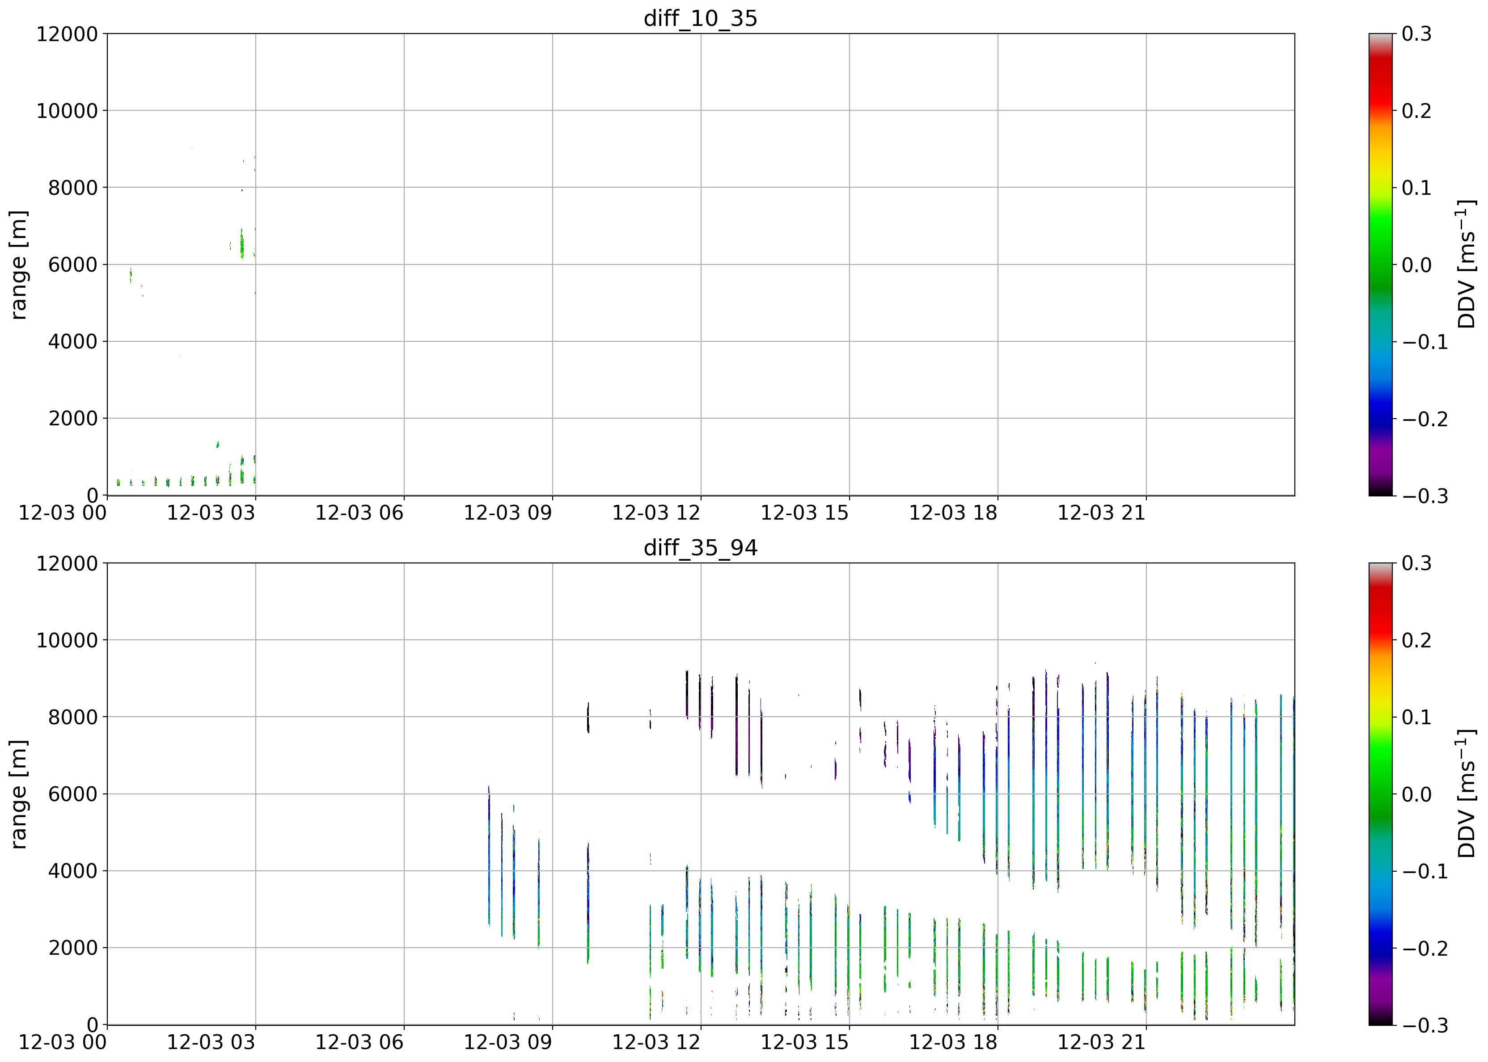Click the −0.3 tick on top colorbar
Image resolution: width=1488 pixels, height=1062 pixels.
point(1425,495)
